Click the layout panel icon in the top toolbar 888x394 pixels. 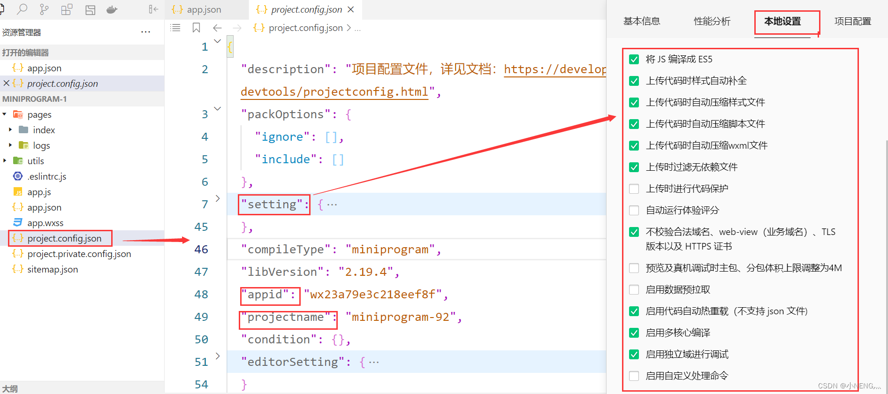click(90, 9)
